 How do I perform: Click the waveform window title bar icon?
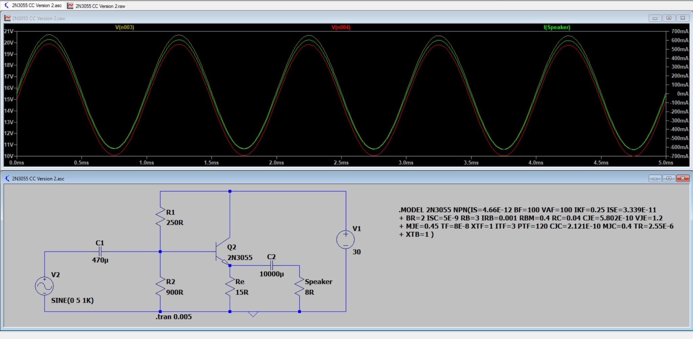pyautogui.click(x=7, y=18)
